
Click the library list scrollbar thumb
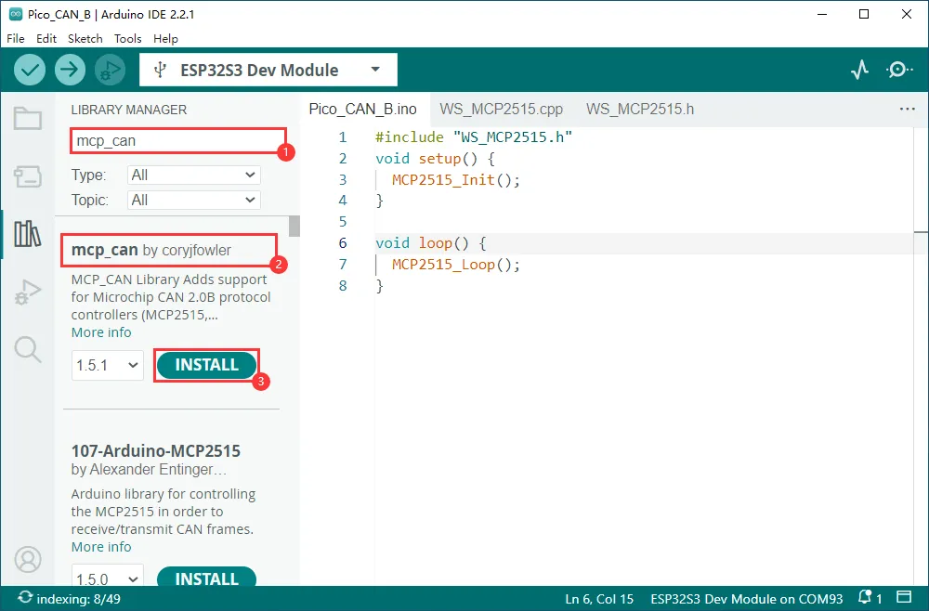click(294, 227)
